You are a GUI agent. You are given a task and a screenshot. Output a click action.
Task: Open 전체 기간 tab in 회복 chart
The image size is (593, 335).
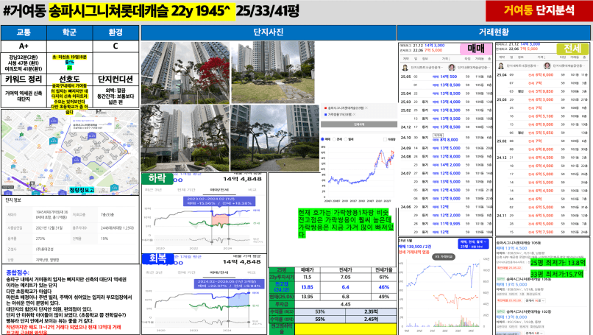pos(186,272)
